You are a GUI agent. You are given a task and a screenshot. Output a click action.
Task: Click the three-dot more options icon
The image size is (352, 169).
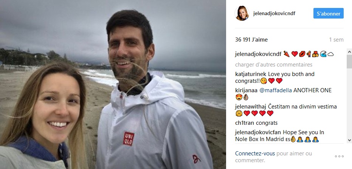coord(339,157)
